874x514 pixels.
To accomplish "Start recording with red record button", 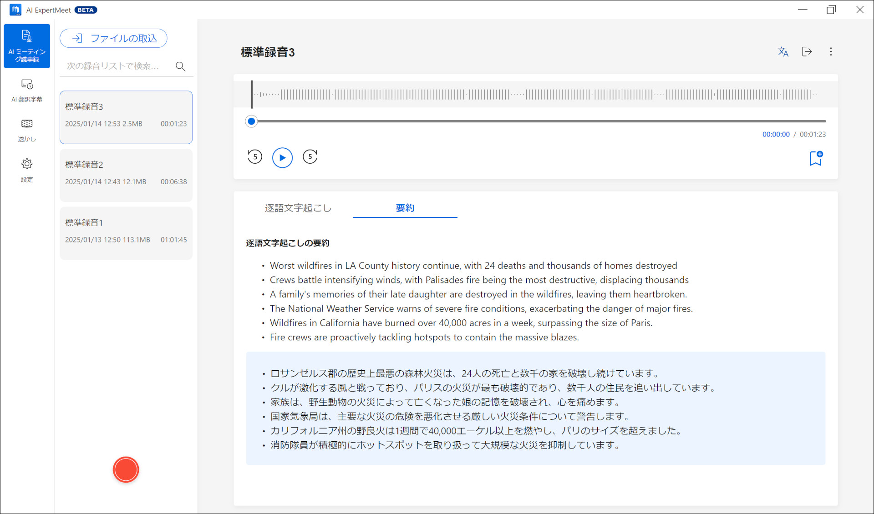I will coord(126,469).
